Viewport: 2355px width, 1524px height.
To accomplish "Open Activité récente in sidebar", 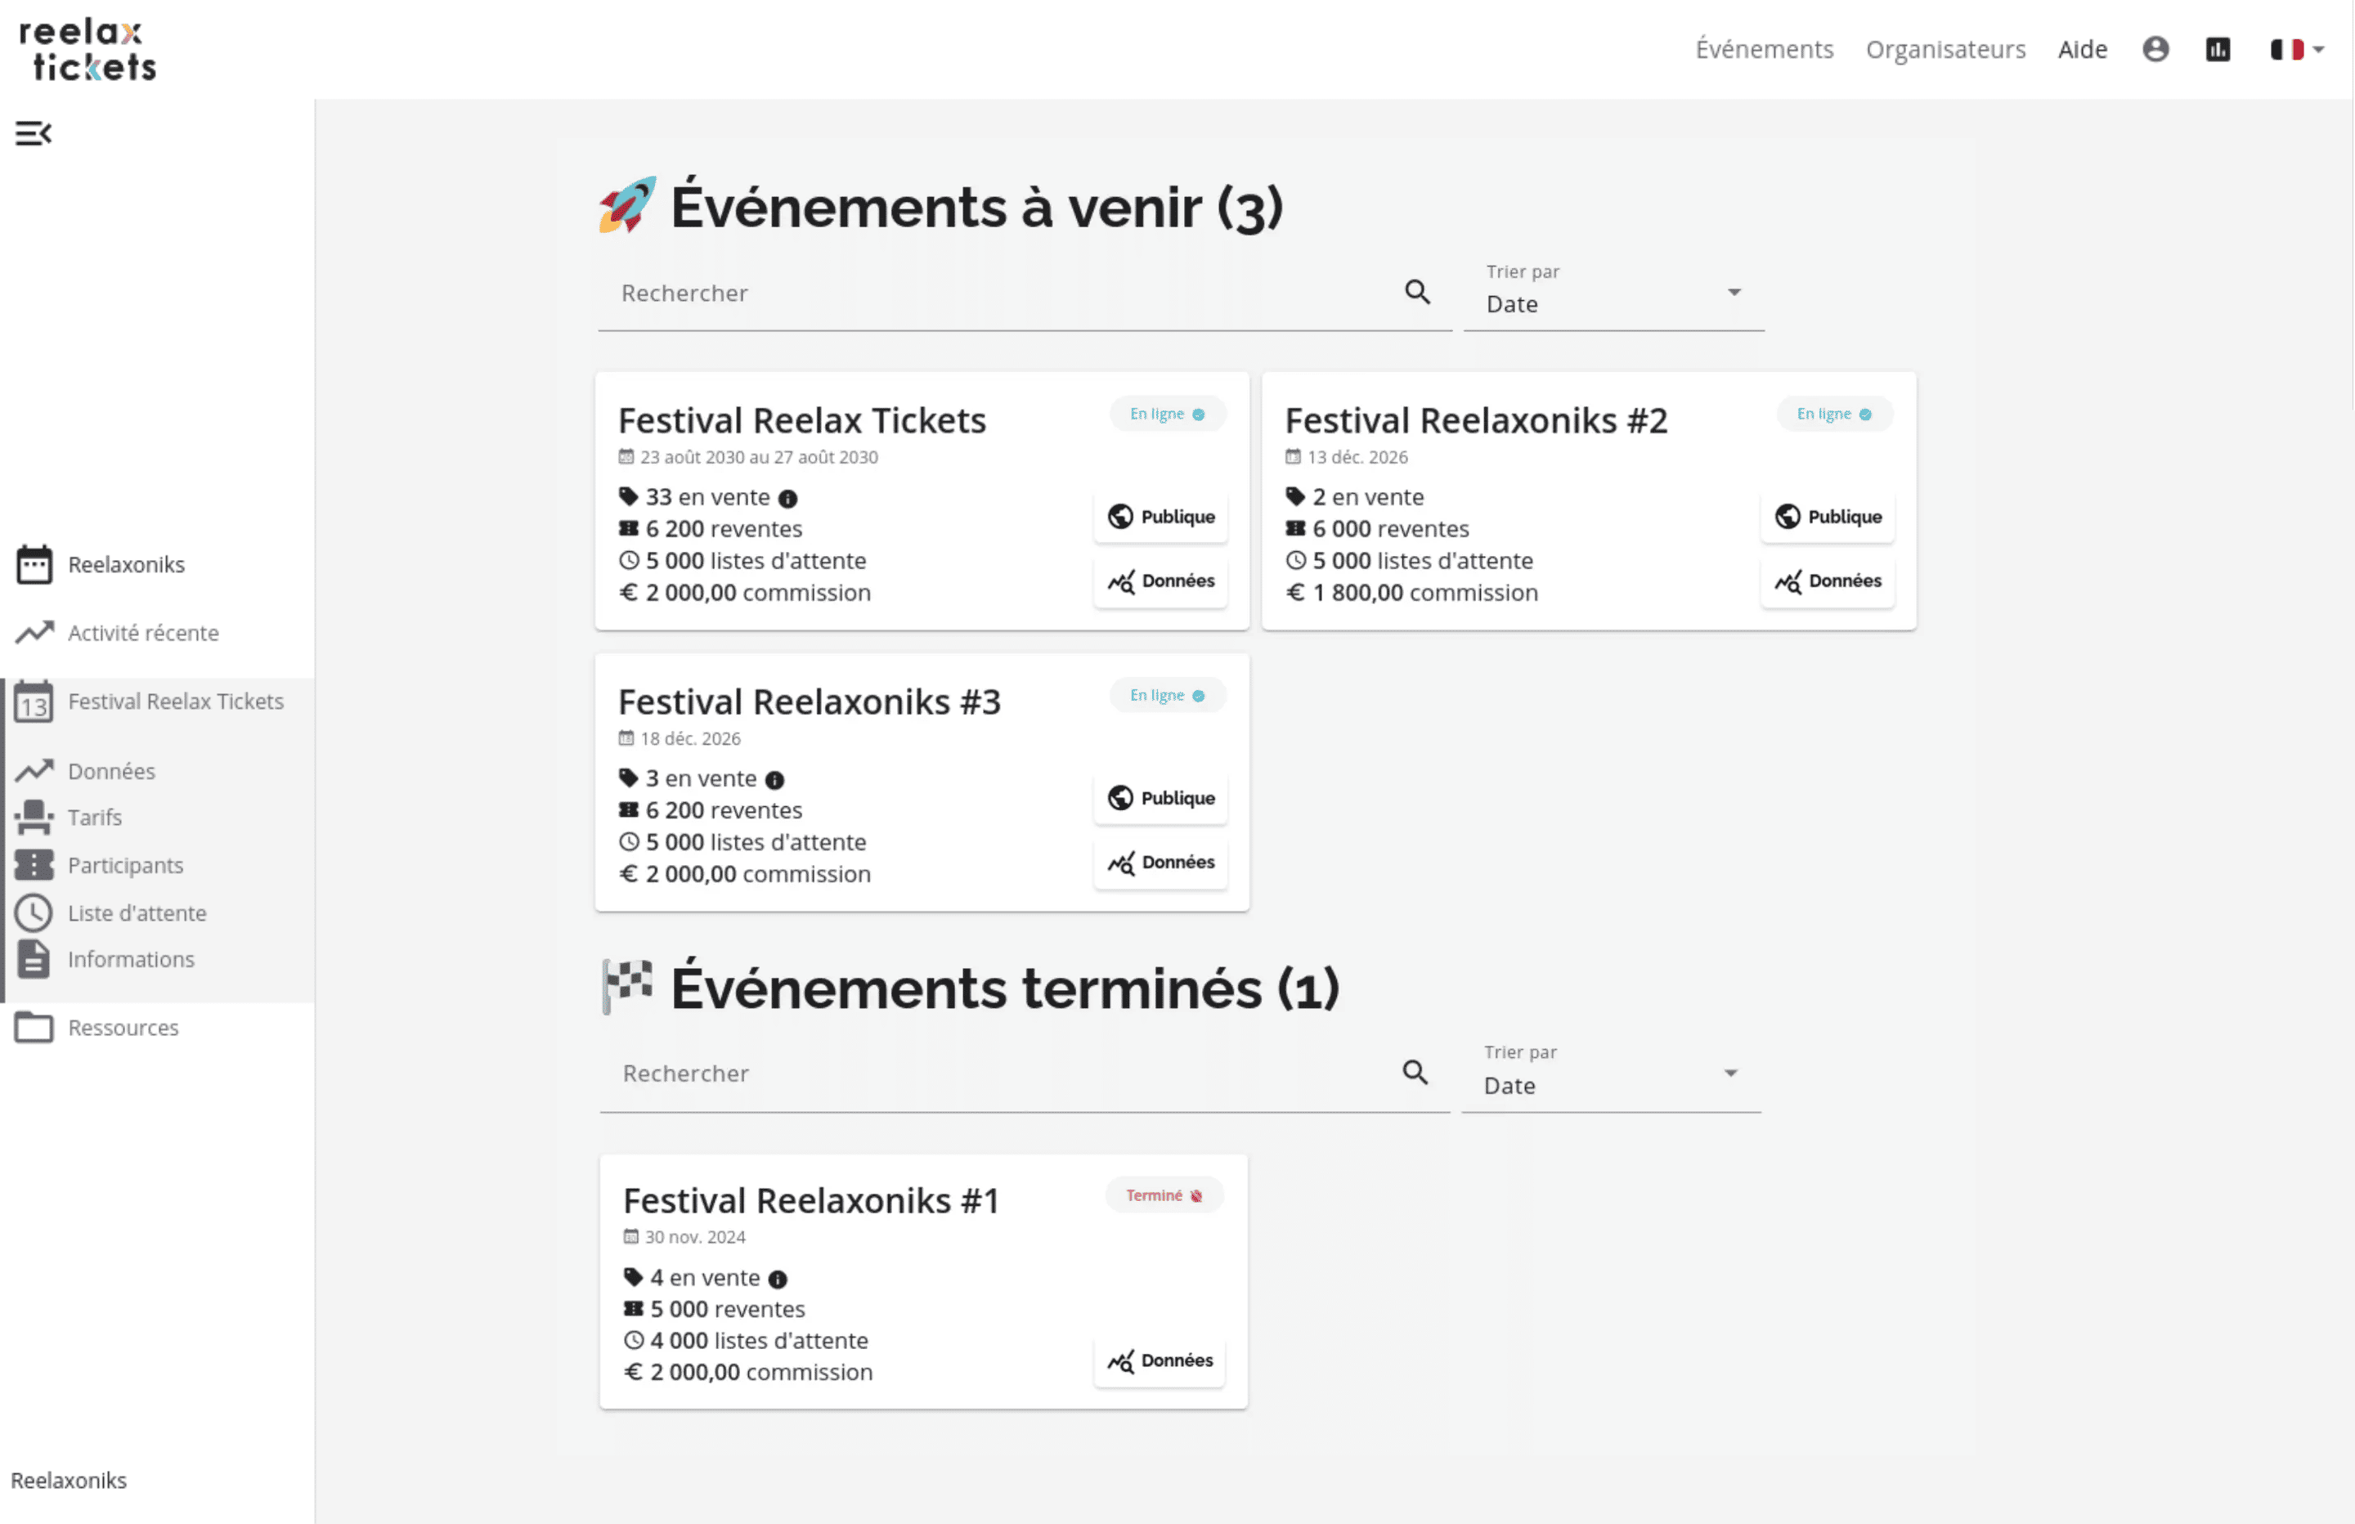I will click(x=143, y=632).
